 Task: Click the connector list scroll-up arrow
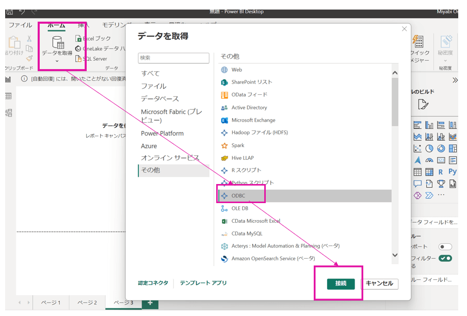tap(395, 73)
